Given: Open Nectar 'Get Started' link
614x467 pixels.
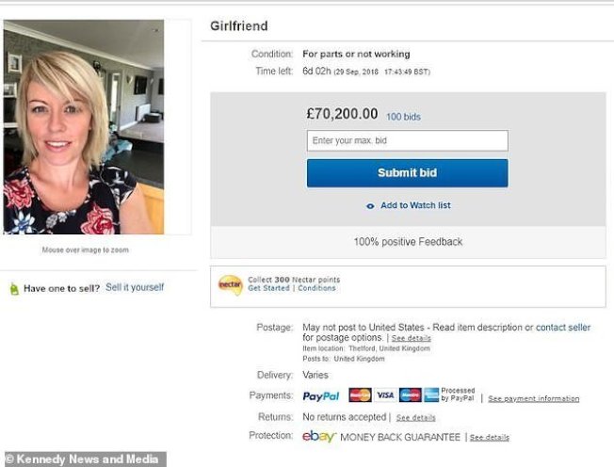Looking at the screenshot, I should [268, 288].
